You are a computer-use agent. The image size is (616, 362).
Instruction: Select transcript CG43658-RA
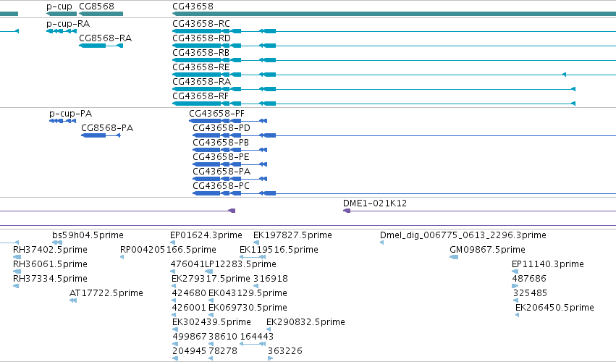coord(374,89)
